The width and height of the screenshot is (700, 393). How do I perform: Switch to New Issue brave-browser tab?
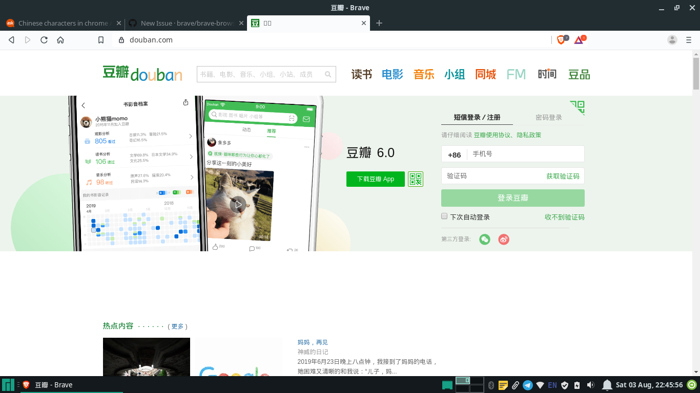coord(187,23)
